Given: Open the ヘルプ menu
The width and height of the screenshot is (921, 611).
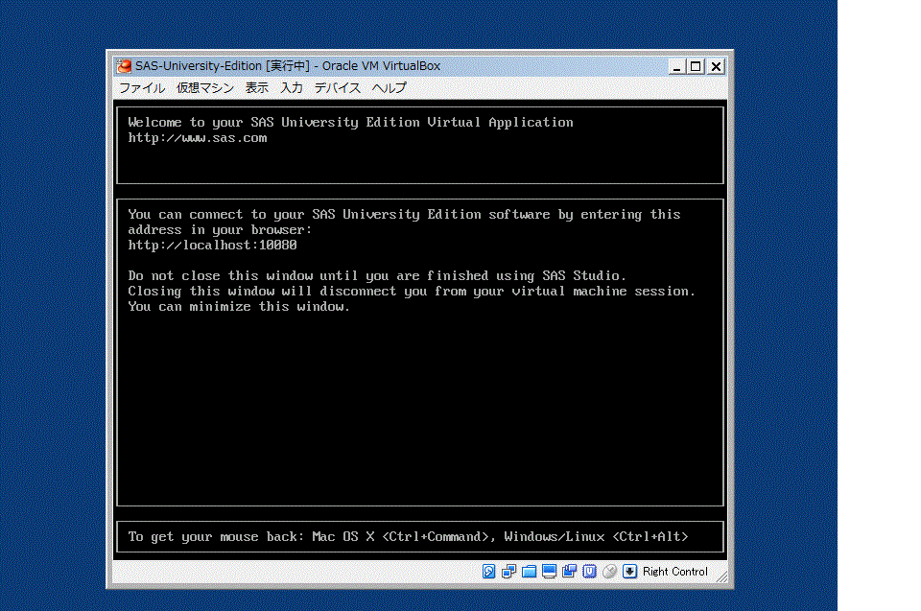Looking at the screenshot, I should 389,87.
